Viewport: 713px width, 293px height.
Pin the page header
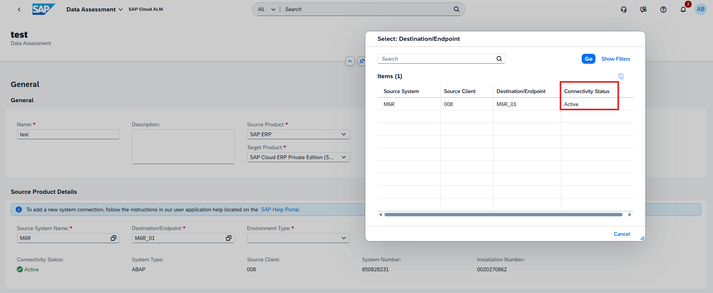(361, 61)
